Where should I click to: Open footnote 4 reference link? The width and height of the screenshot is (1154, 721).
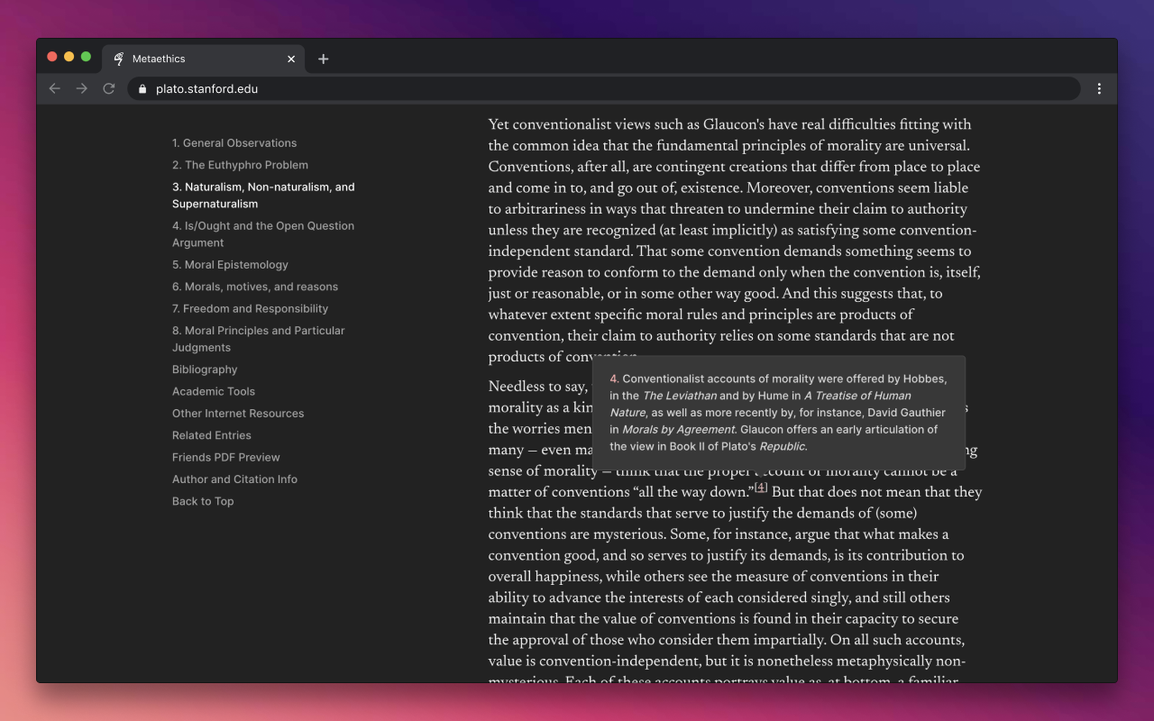click(761, 488)
